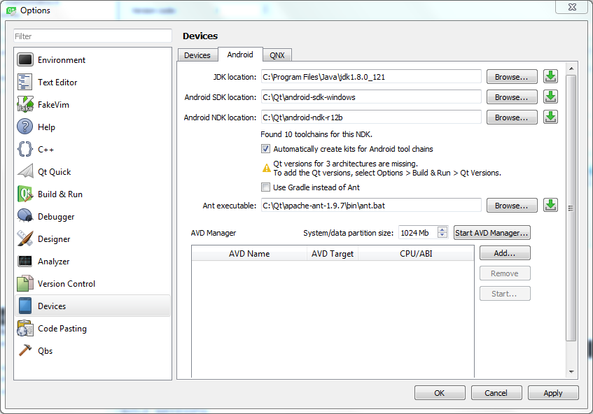
Task: Open the Text Editor settings category
Action: pos(92,83)
